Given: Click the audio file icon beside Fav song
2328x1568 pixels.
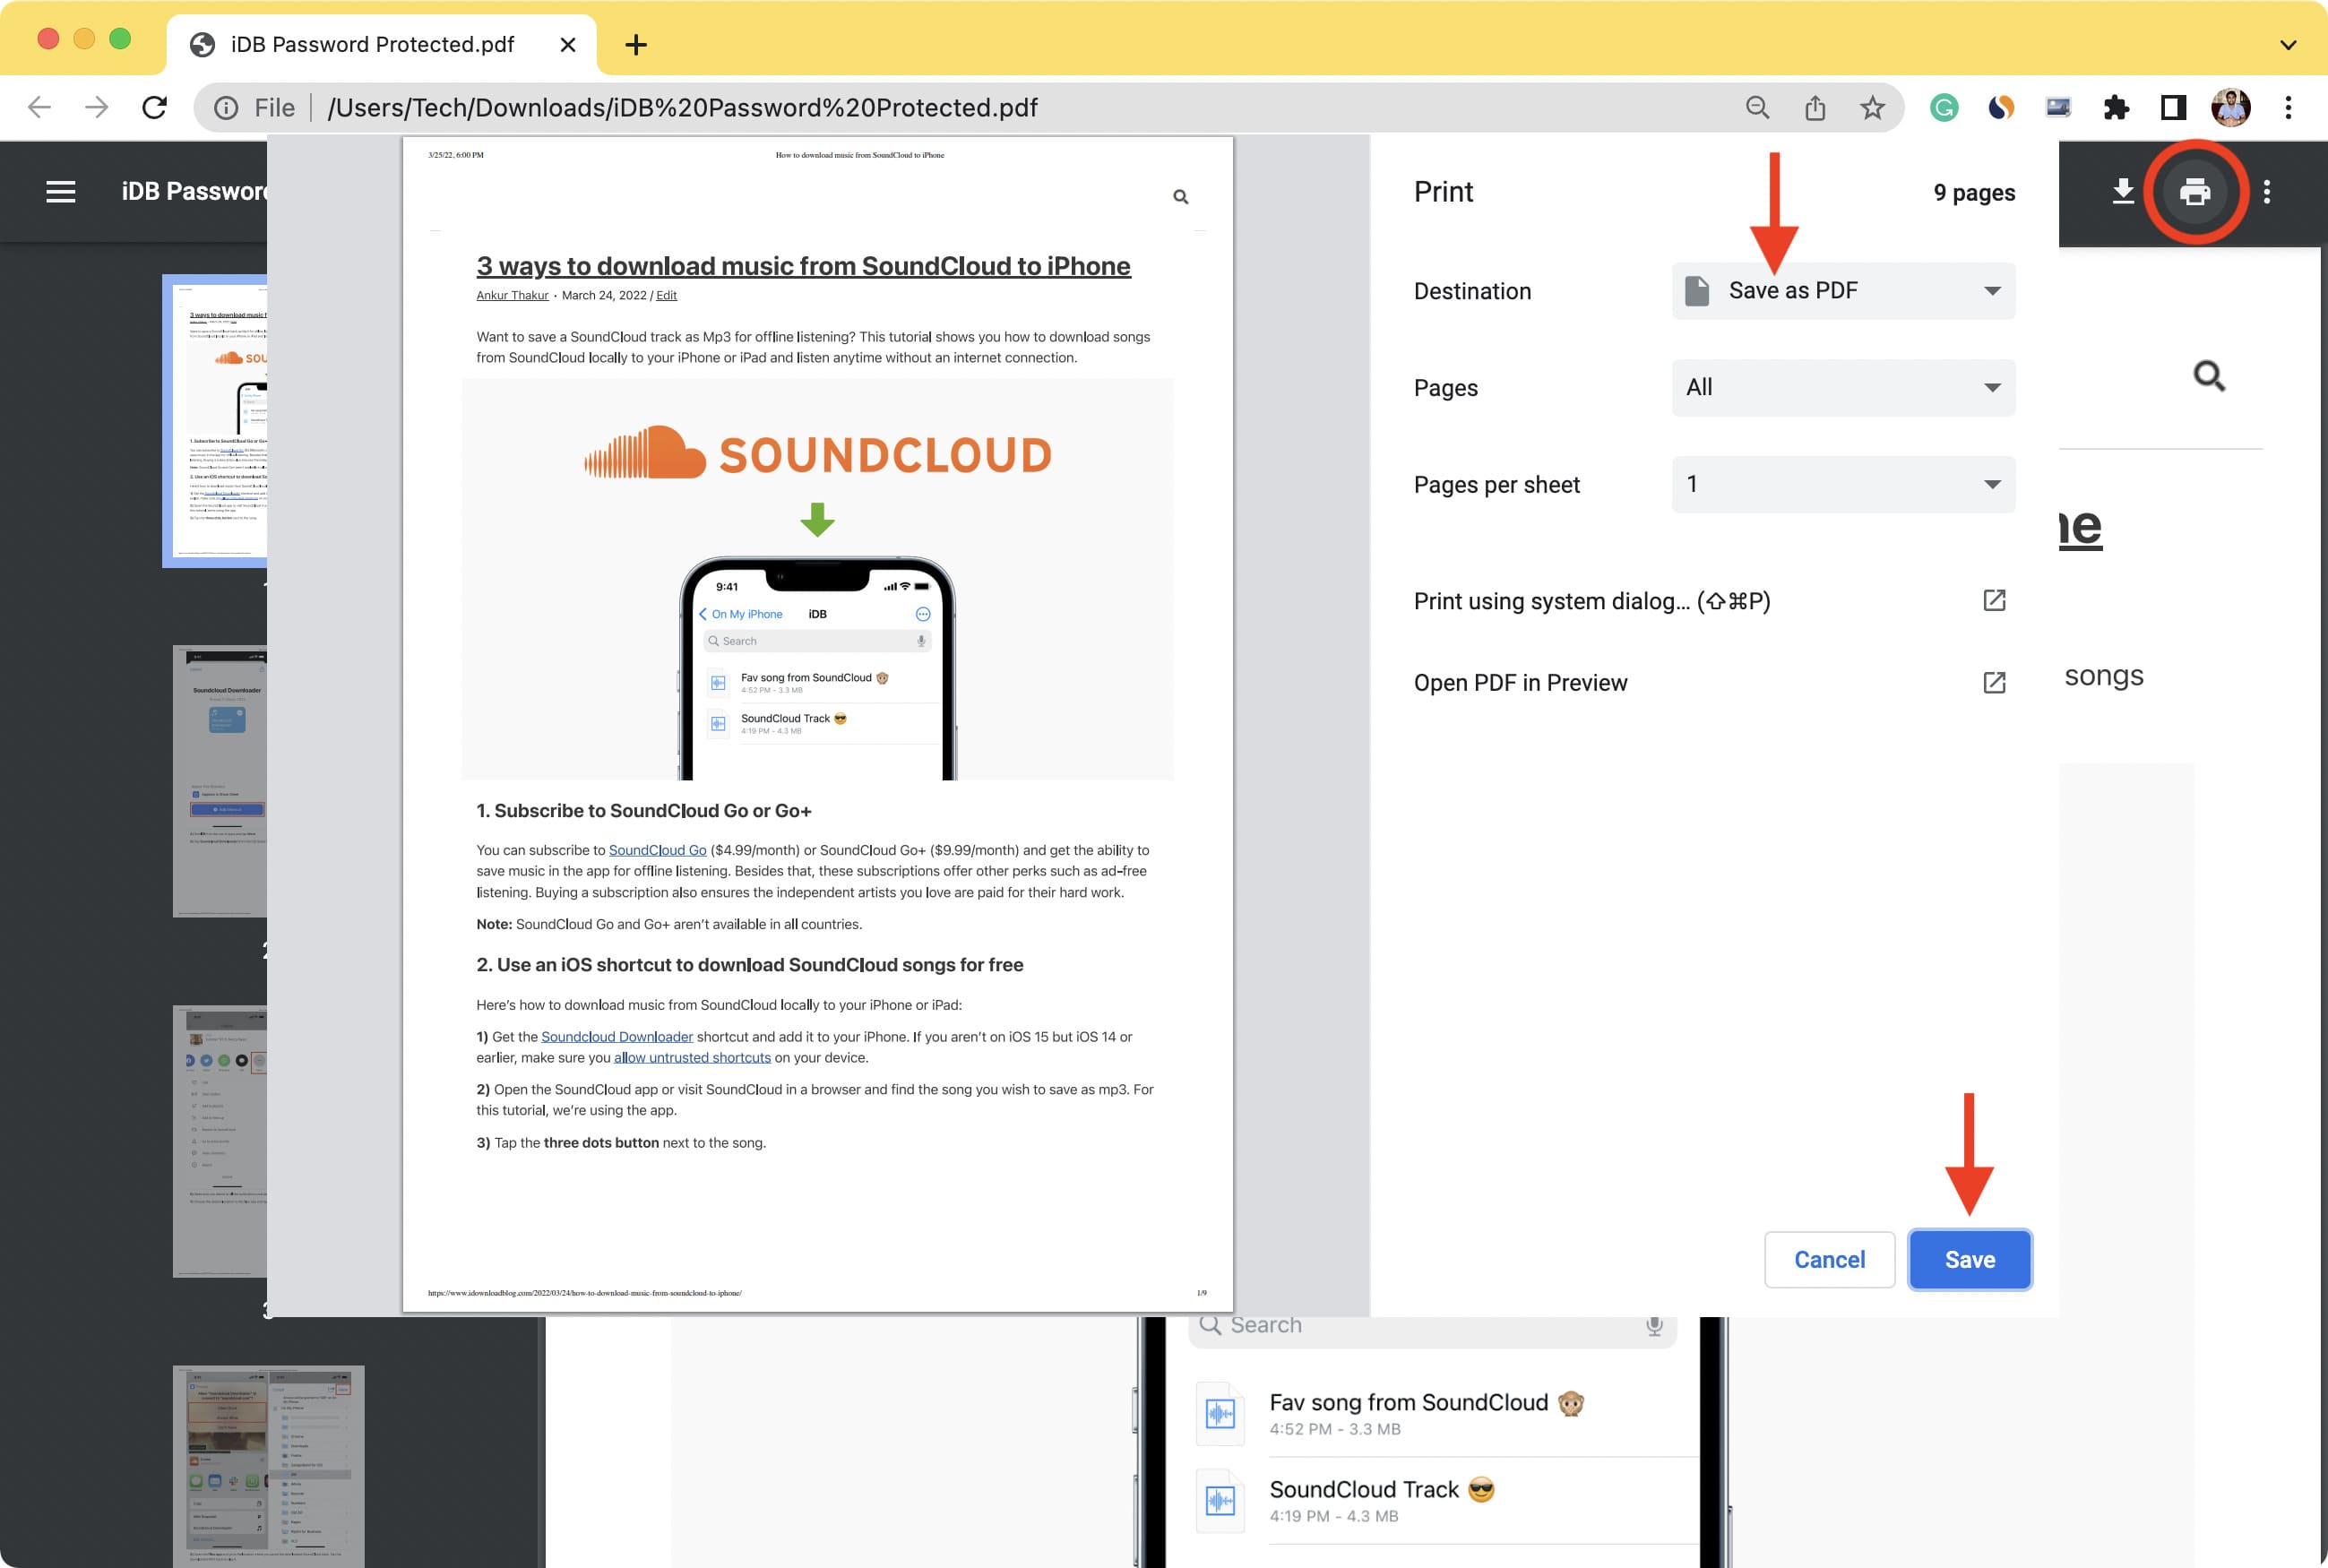Looking at the screenshot, I should point(1219,1414).
